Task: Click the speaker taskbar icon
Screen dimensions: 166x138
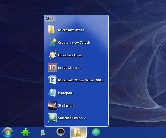Action: (x=61, y=132)
